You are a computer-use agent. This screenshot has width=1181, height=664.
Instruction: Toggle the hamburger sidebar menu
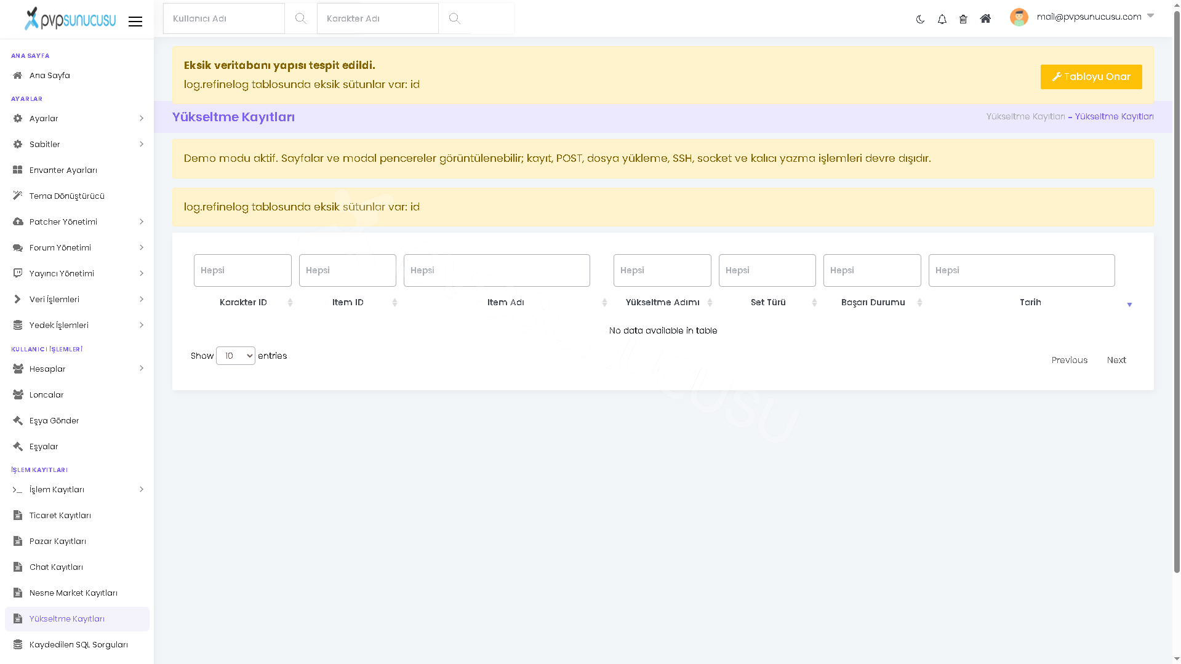tap(135, 22)
